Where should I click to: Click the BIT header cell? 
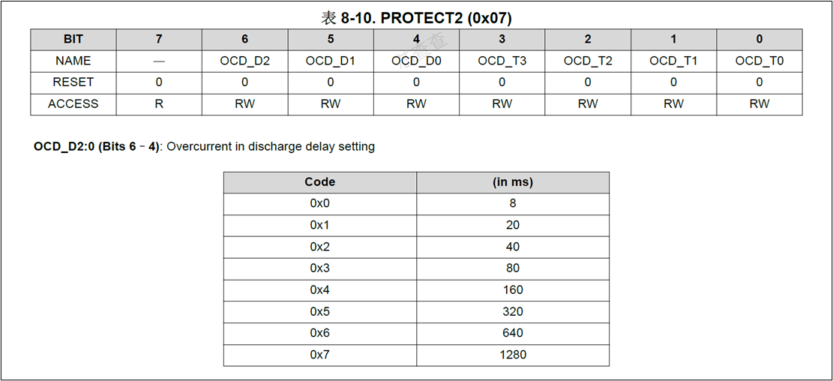pos(73,39)
